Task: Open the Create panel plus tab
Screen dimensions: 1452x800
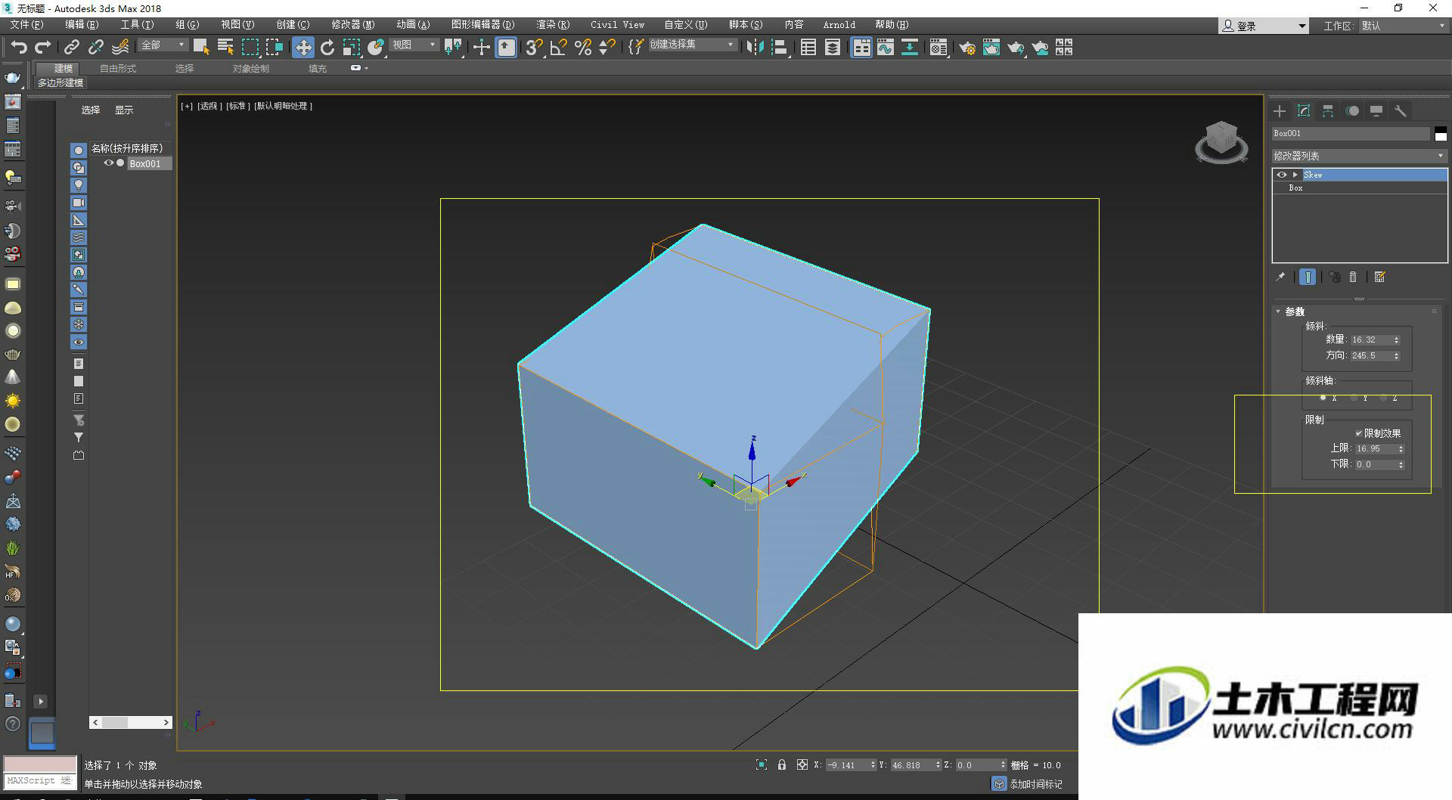Action: 1280,111
